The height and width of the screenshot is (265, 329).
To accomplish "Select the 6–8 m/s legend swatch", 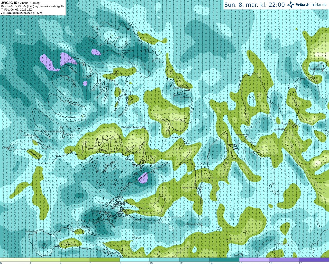I will pos(105,260).
